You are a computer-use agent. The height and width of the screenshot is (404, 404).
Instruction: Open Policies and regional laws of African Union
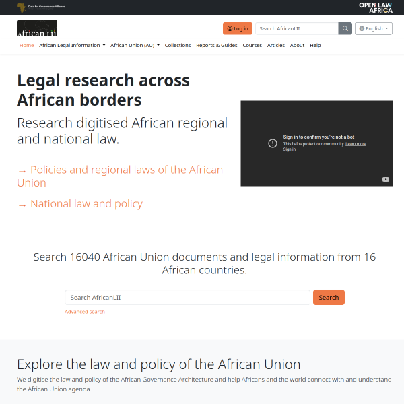point(120,176)
